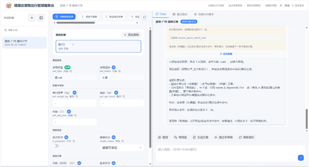
Task: Click the 单只体重 (kg) input field
Action: point(75,103)
